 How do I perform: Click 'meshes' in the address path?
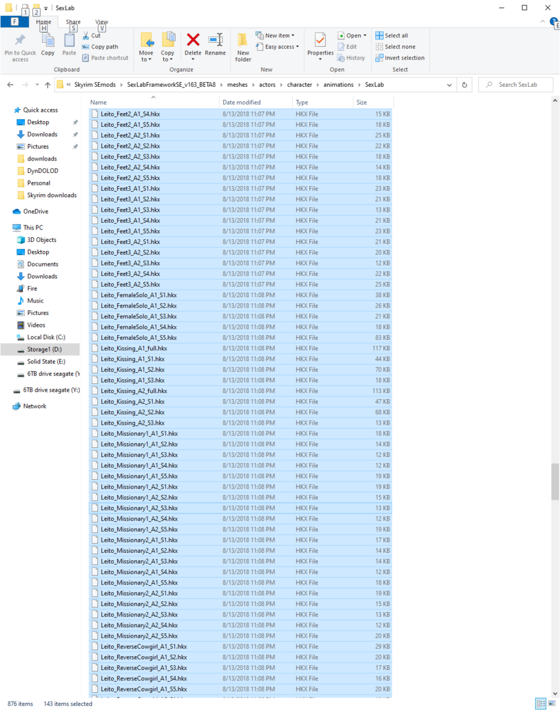pos(238,85)
